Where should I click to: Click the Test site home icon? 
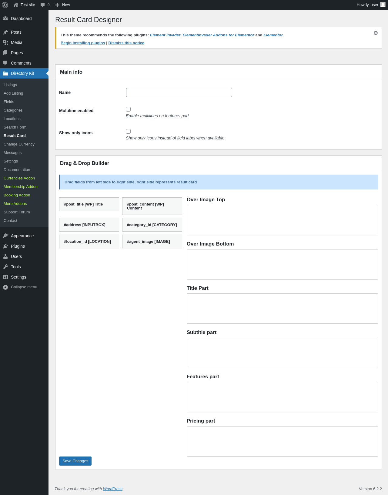click(16, 5)
